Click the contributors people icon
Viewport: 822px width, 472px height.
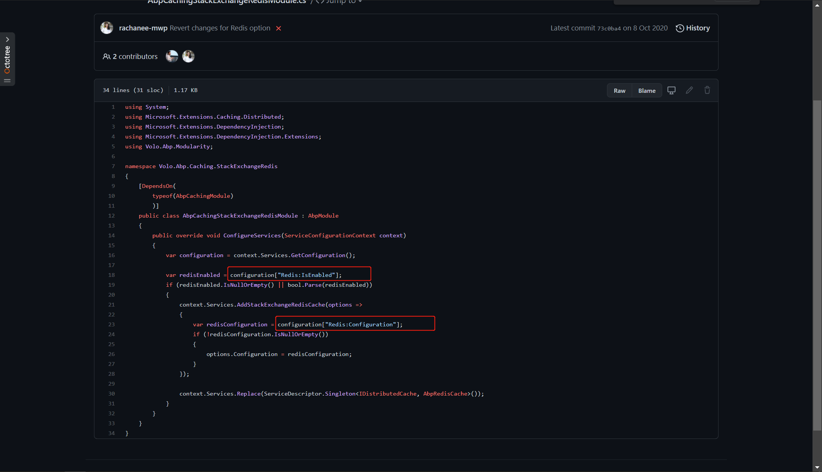click(x=107, y=56)
